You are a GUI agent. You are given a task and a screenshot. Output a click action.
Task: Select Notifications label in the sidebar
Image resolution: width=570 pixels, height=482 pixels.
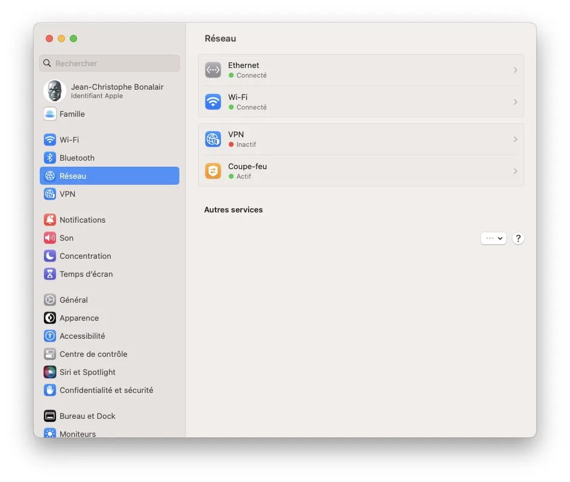coord(82,220)
